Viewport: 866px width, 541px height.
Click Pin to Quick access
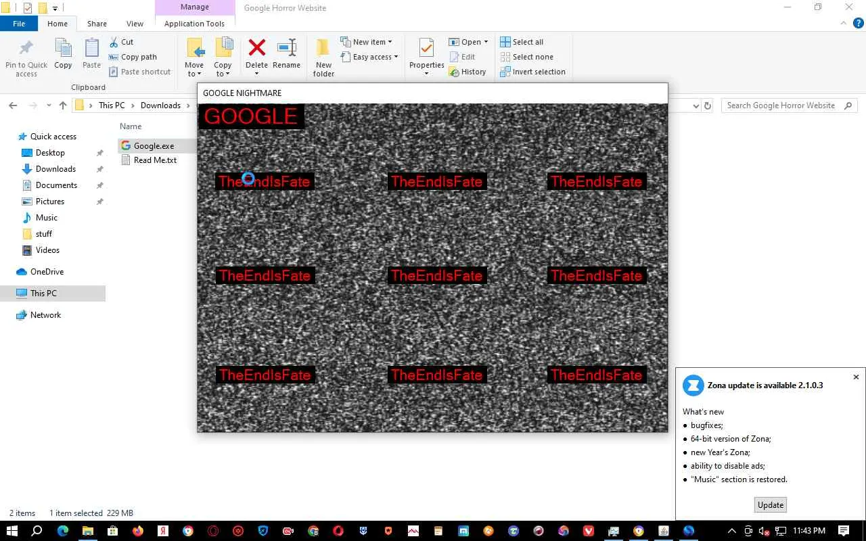click(26, 58)
